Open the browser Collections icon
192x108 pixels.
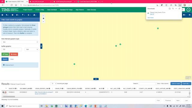click(175, 5)
